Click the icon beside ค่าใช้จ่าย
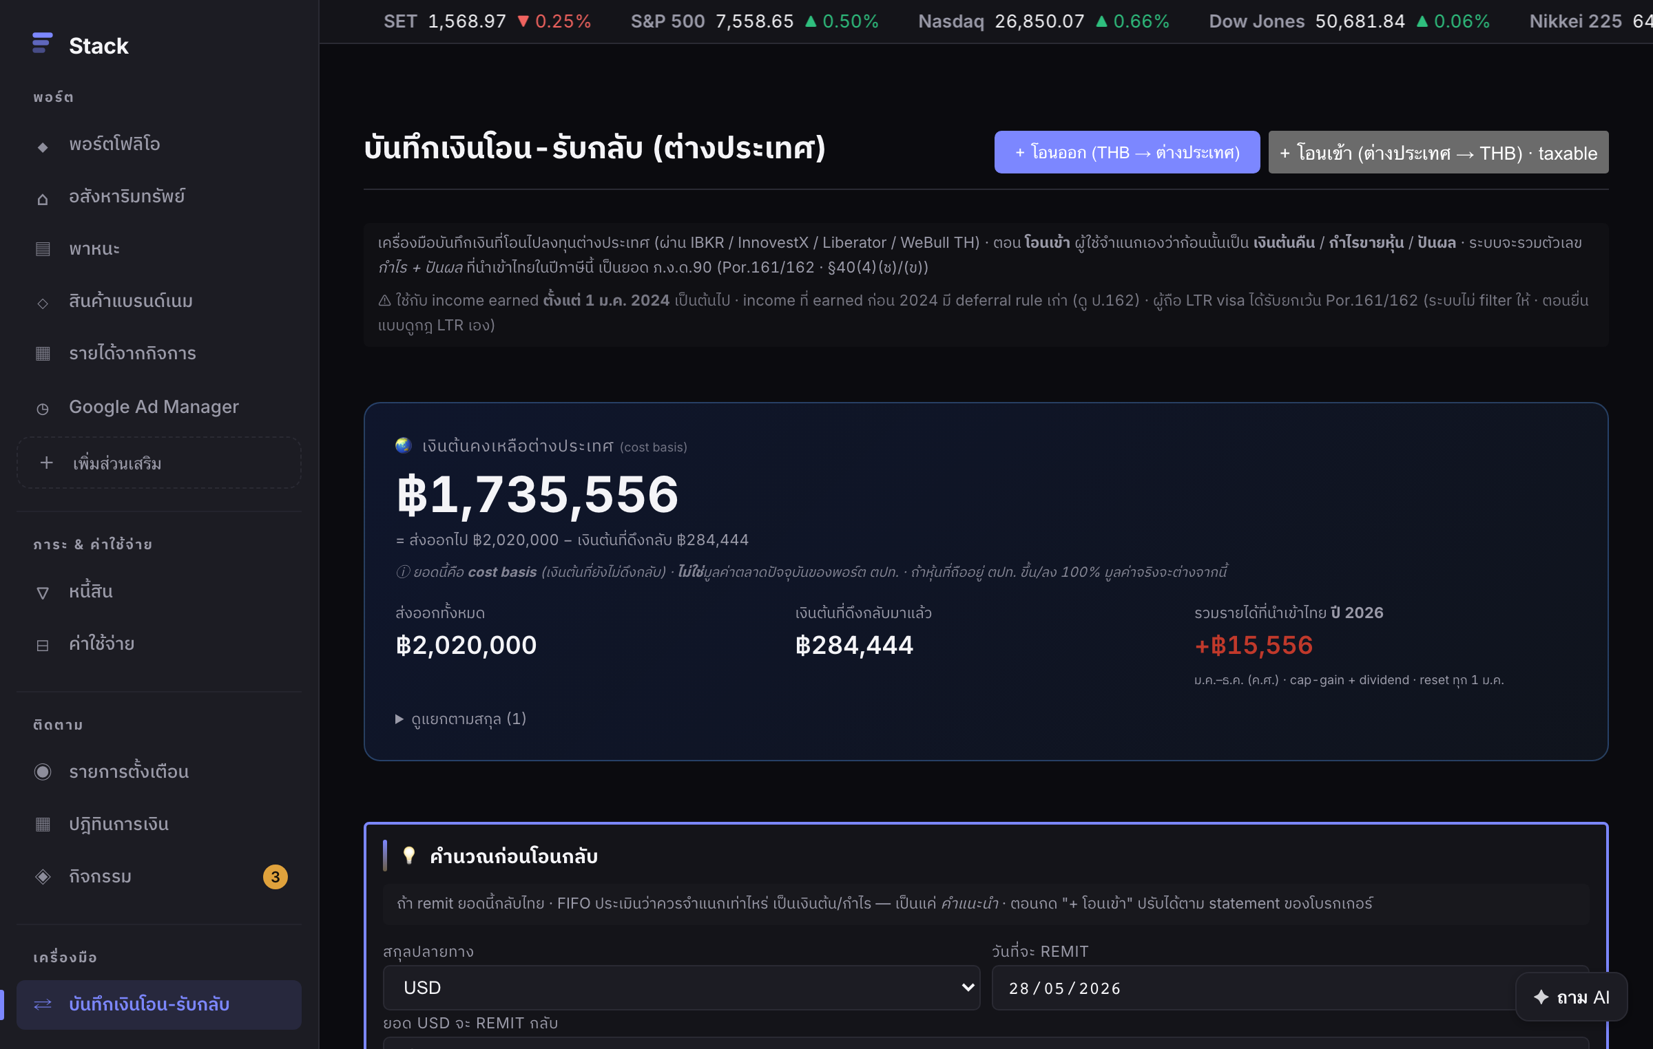This screenshot has height=1049, width=1653. click(43, 646)
